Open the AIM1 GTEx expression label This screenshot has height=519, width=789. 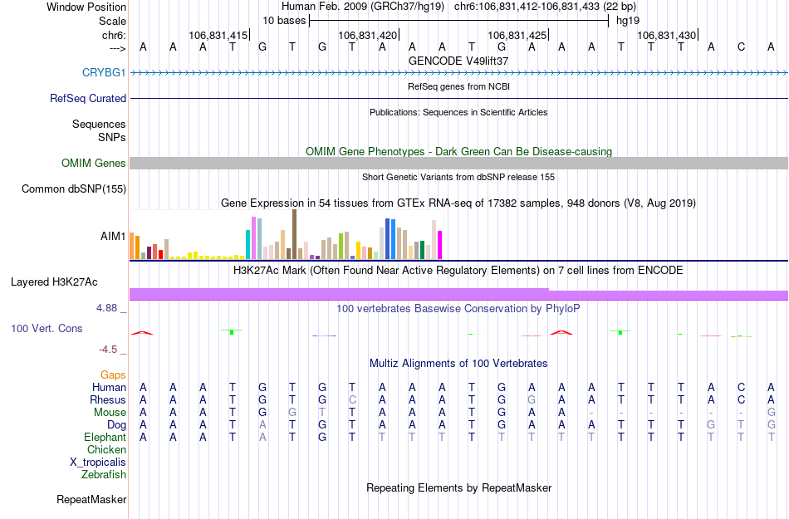(x=113, y=236)
